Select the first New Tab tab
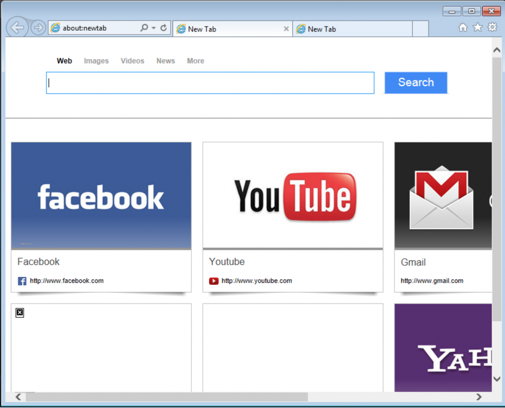Image resolution: width=505 pixels, height=408 pixels. (233, 29)
